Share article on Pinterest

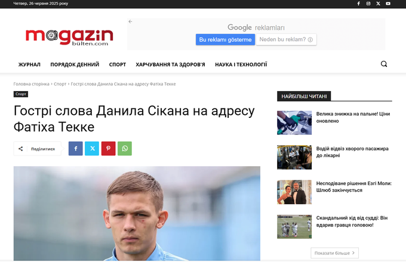coord(108,148)
